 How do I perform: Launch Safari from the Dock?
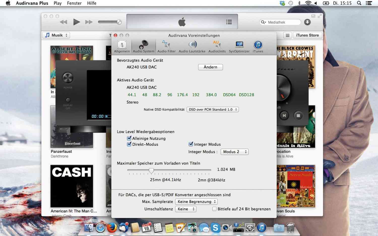tap(100, 228)
